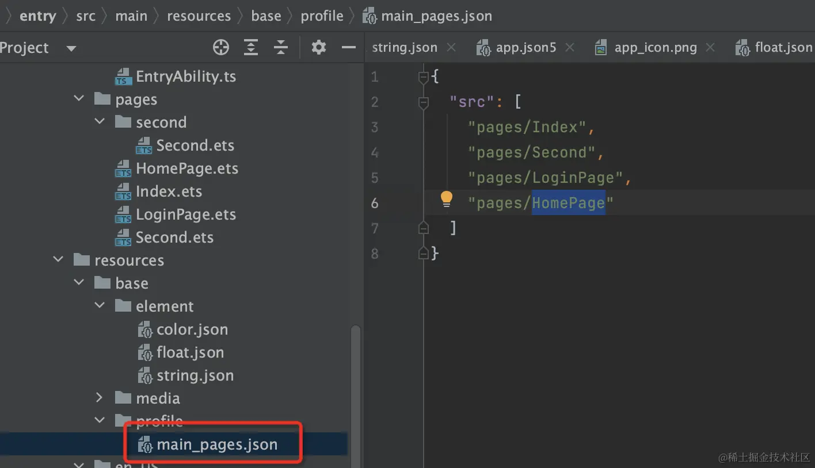Switch to the string.json editor tab

coord(405,48)
